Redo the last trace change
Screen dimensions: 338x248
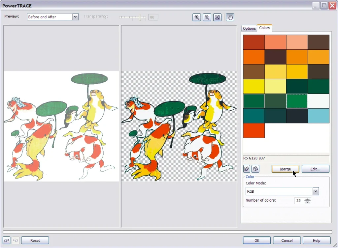(16, 240)
